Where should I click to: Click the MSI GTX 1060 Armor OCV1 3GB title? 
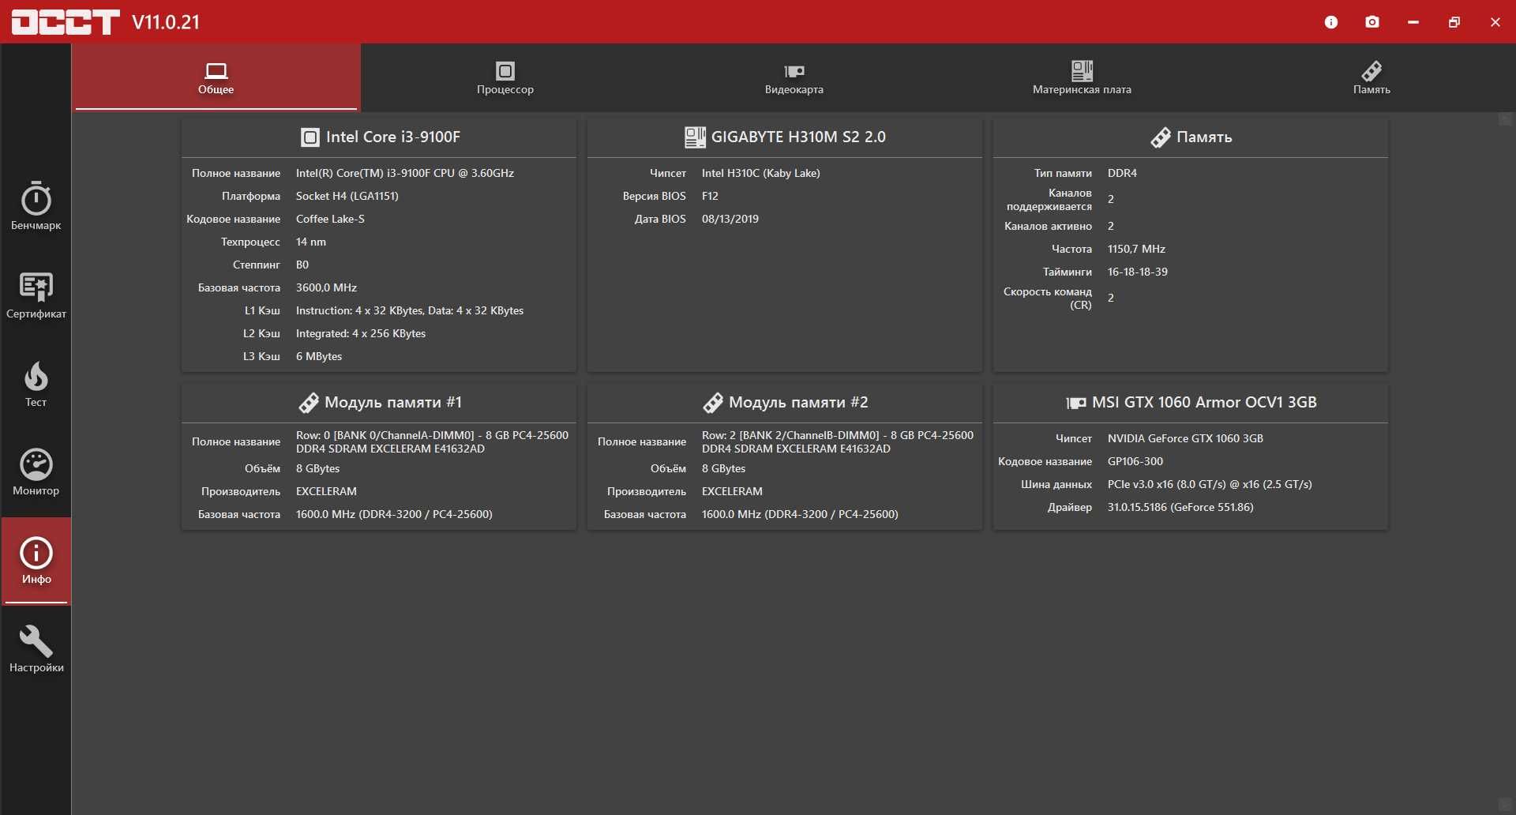[x=1204, y=402]
